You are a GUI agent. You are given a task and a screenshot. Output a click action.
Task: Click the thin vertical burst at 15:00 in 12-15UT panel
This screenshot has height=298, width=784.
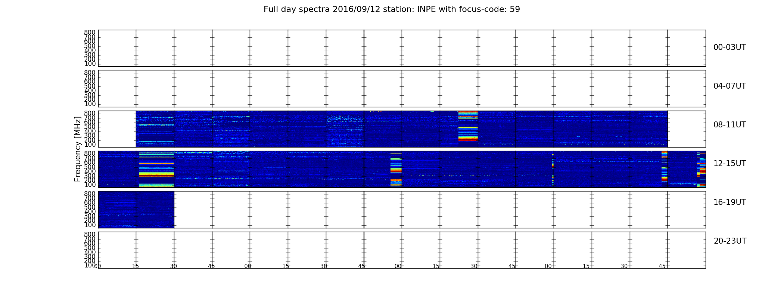click(553, 170)
